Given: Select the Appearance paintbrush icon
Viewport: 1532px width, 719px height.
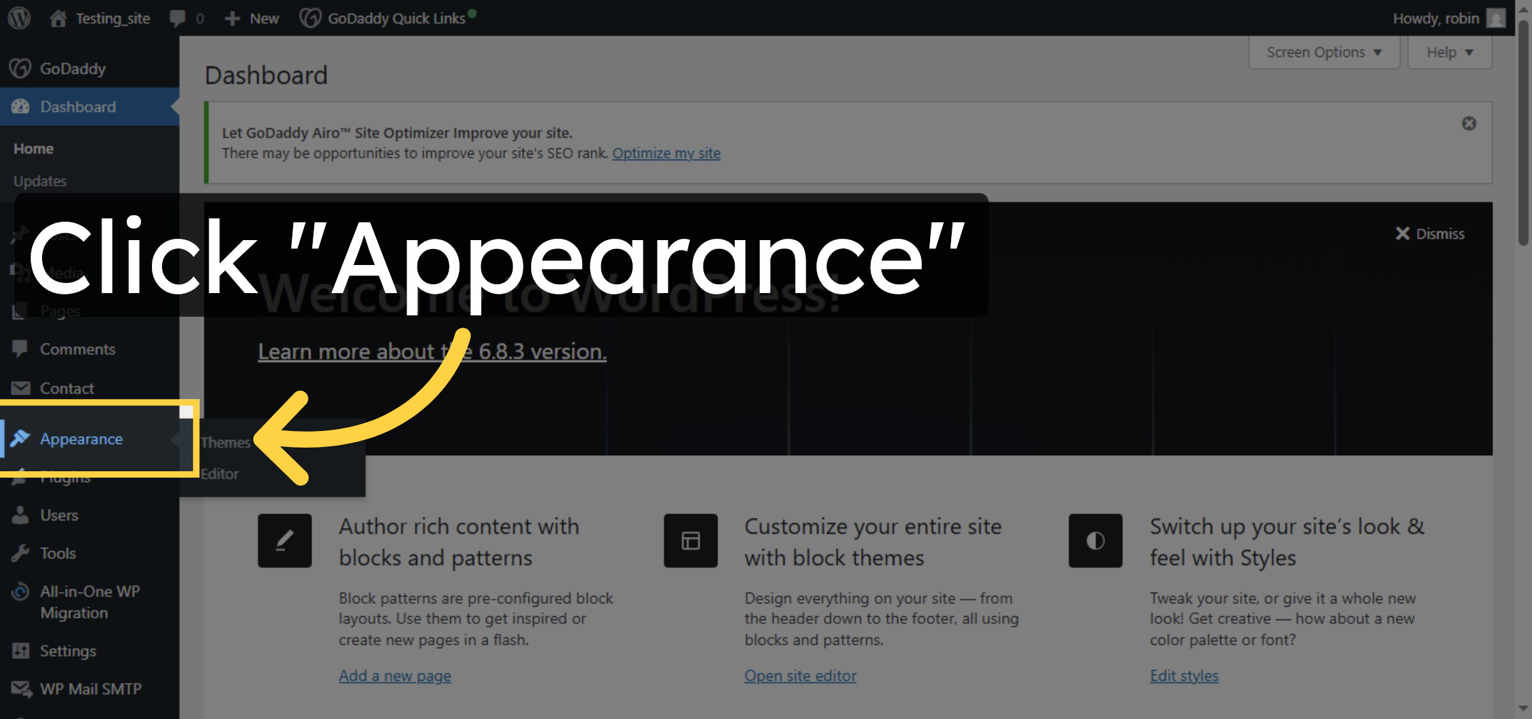Looking at the screenshot, I should coord(20,439).
